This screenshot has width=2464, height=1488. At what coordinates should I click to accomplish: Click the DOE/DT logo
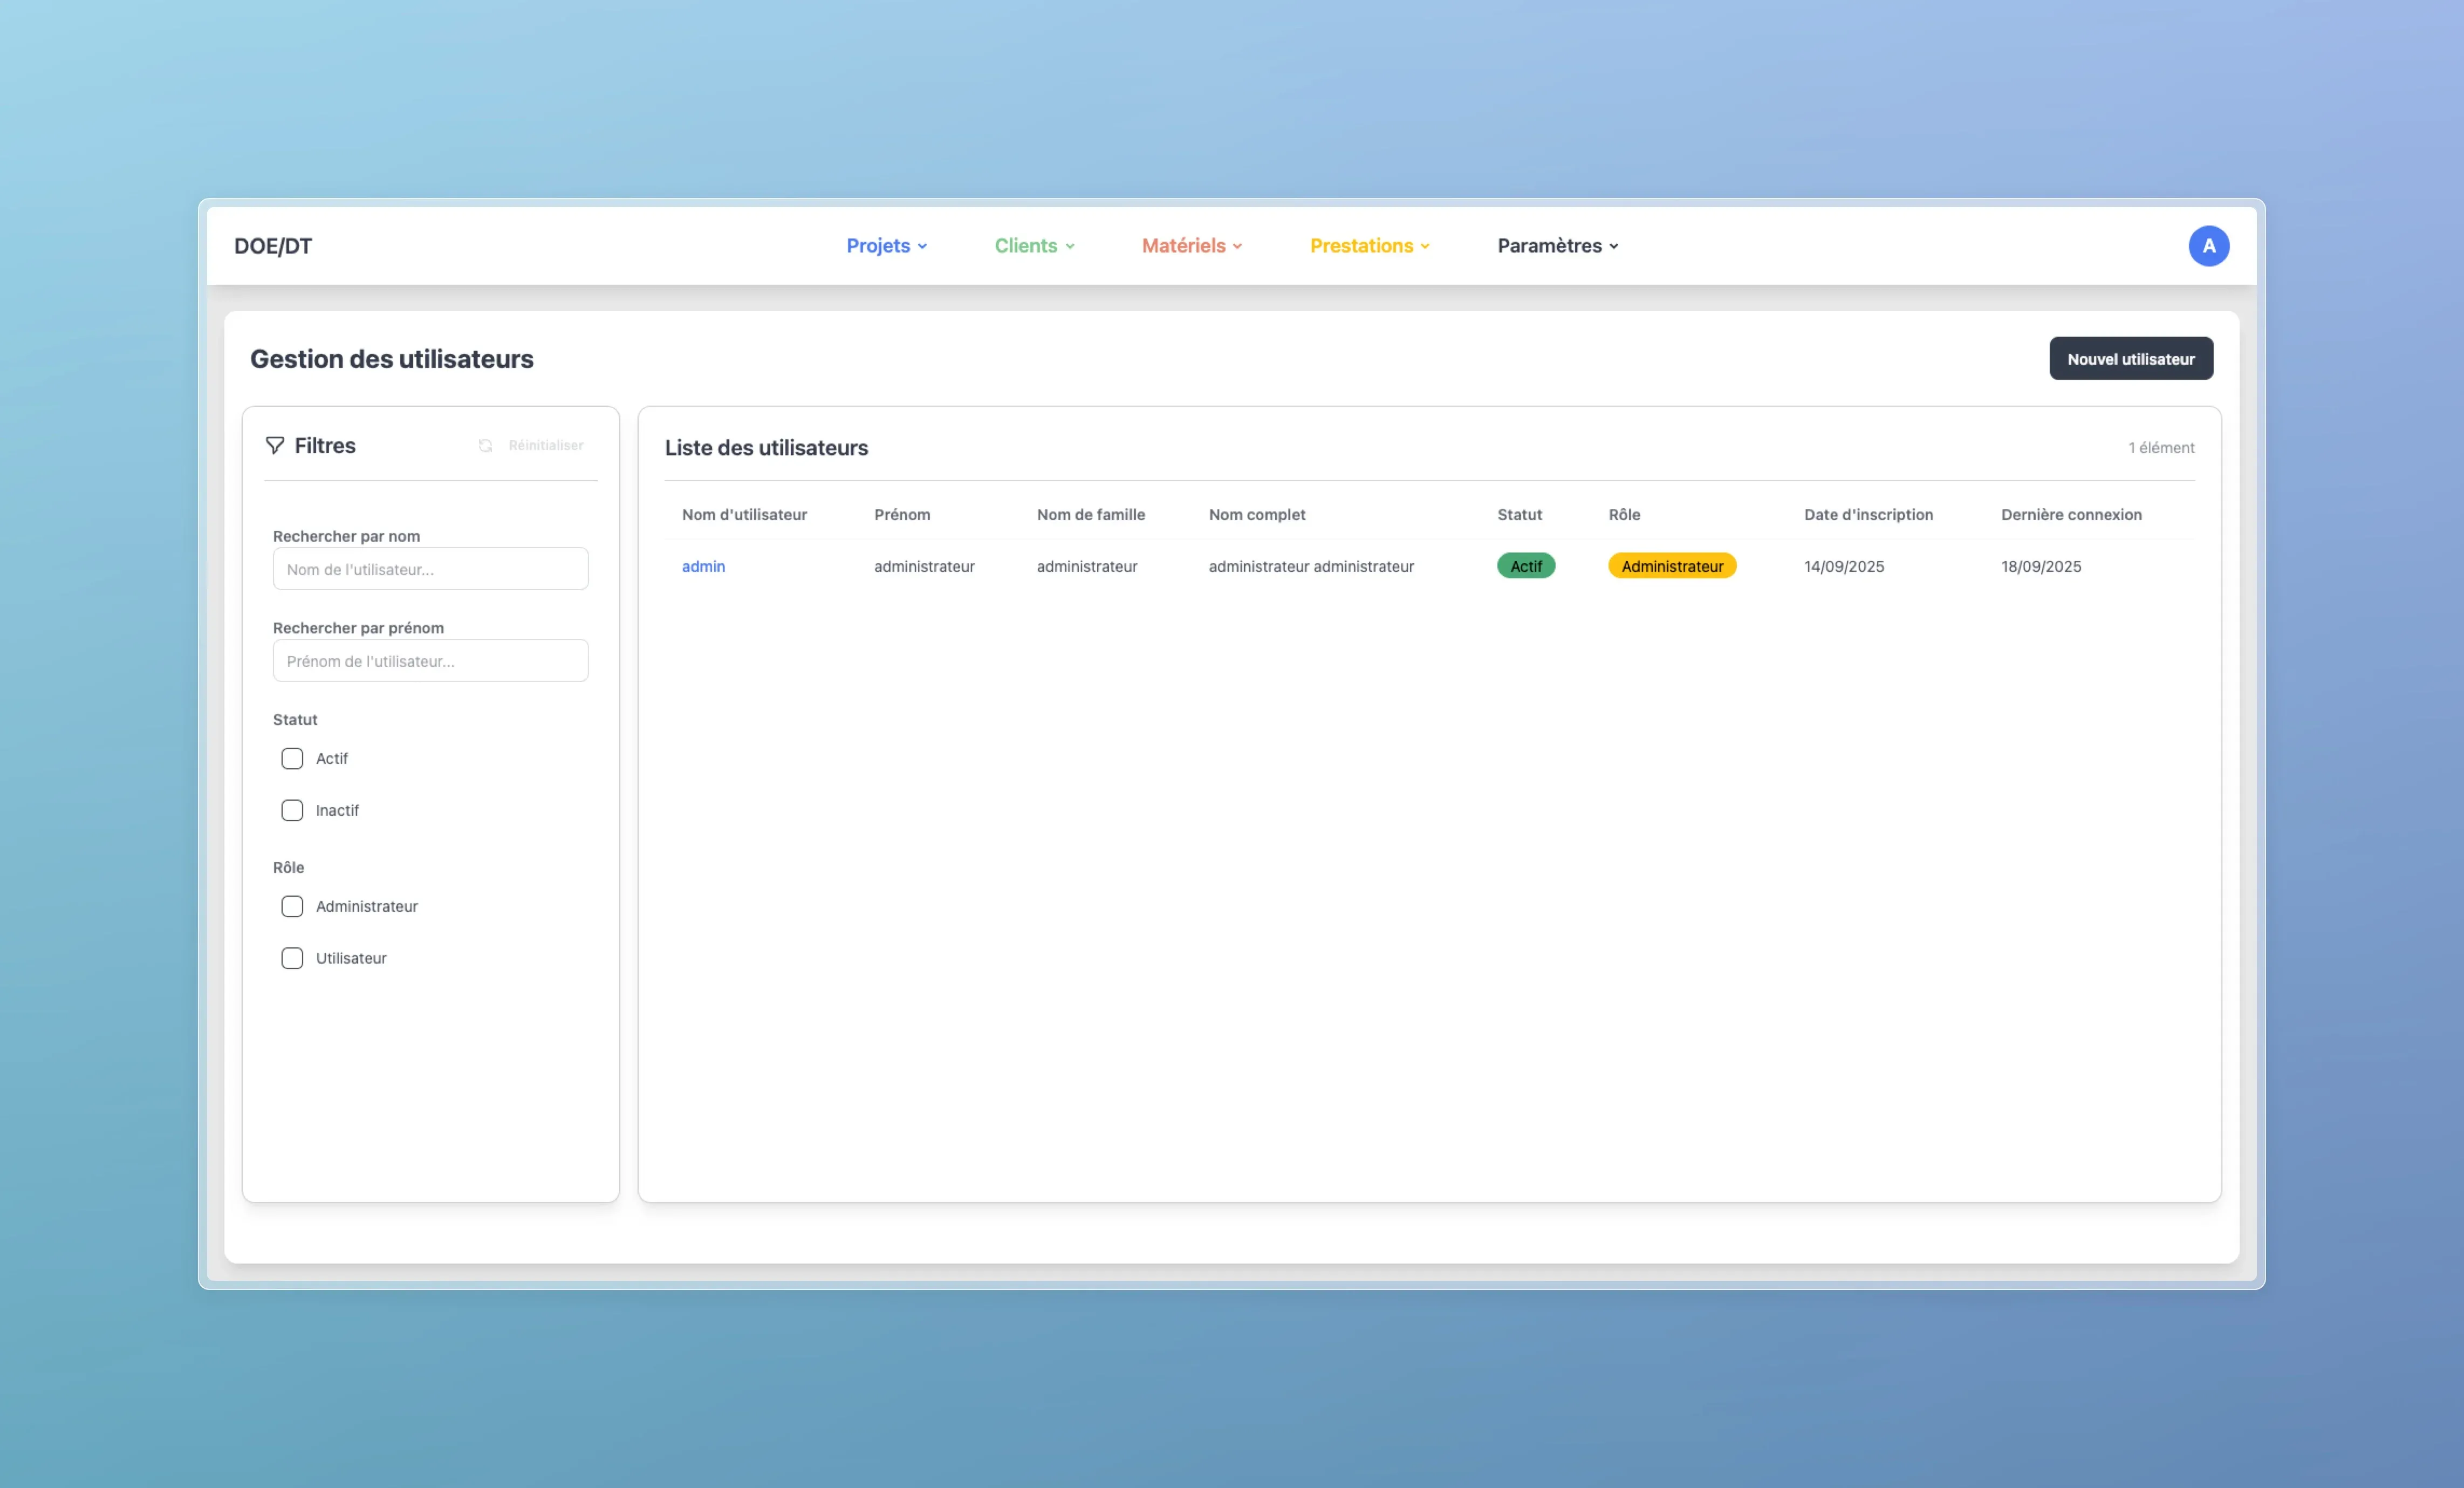coord(273,246)
